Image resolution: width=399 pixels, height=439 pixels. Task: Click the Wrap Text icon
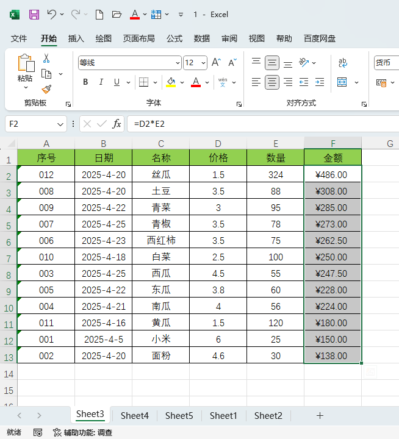click(x=342, y=62)
